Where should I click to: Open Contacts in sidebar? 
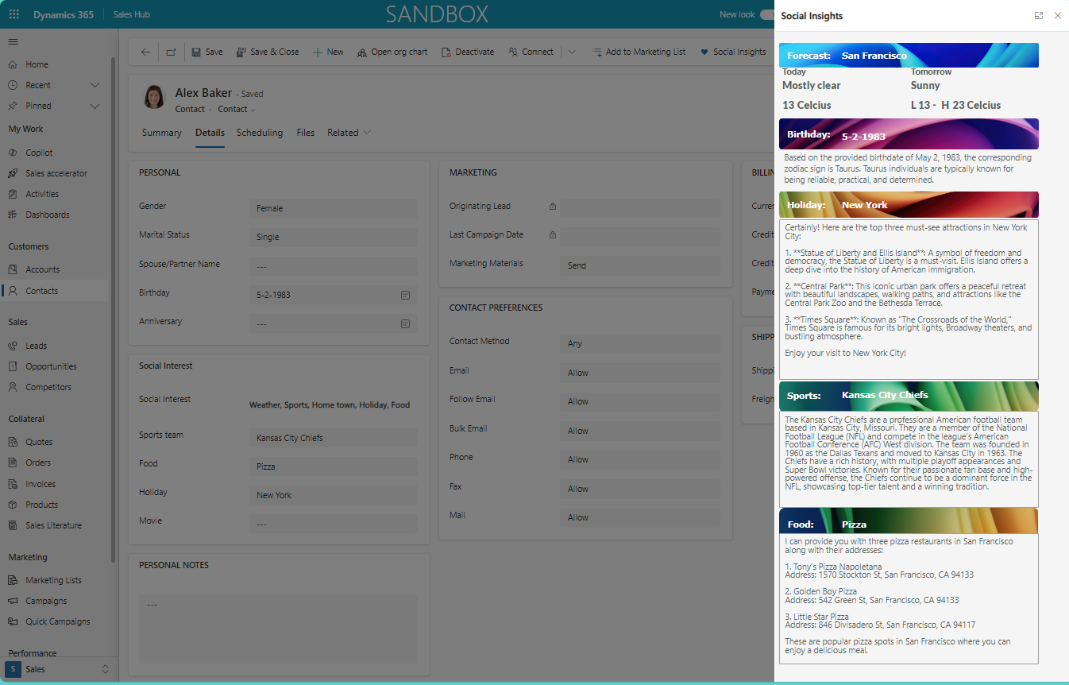(x=54, y=291)
